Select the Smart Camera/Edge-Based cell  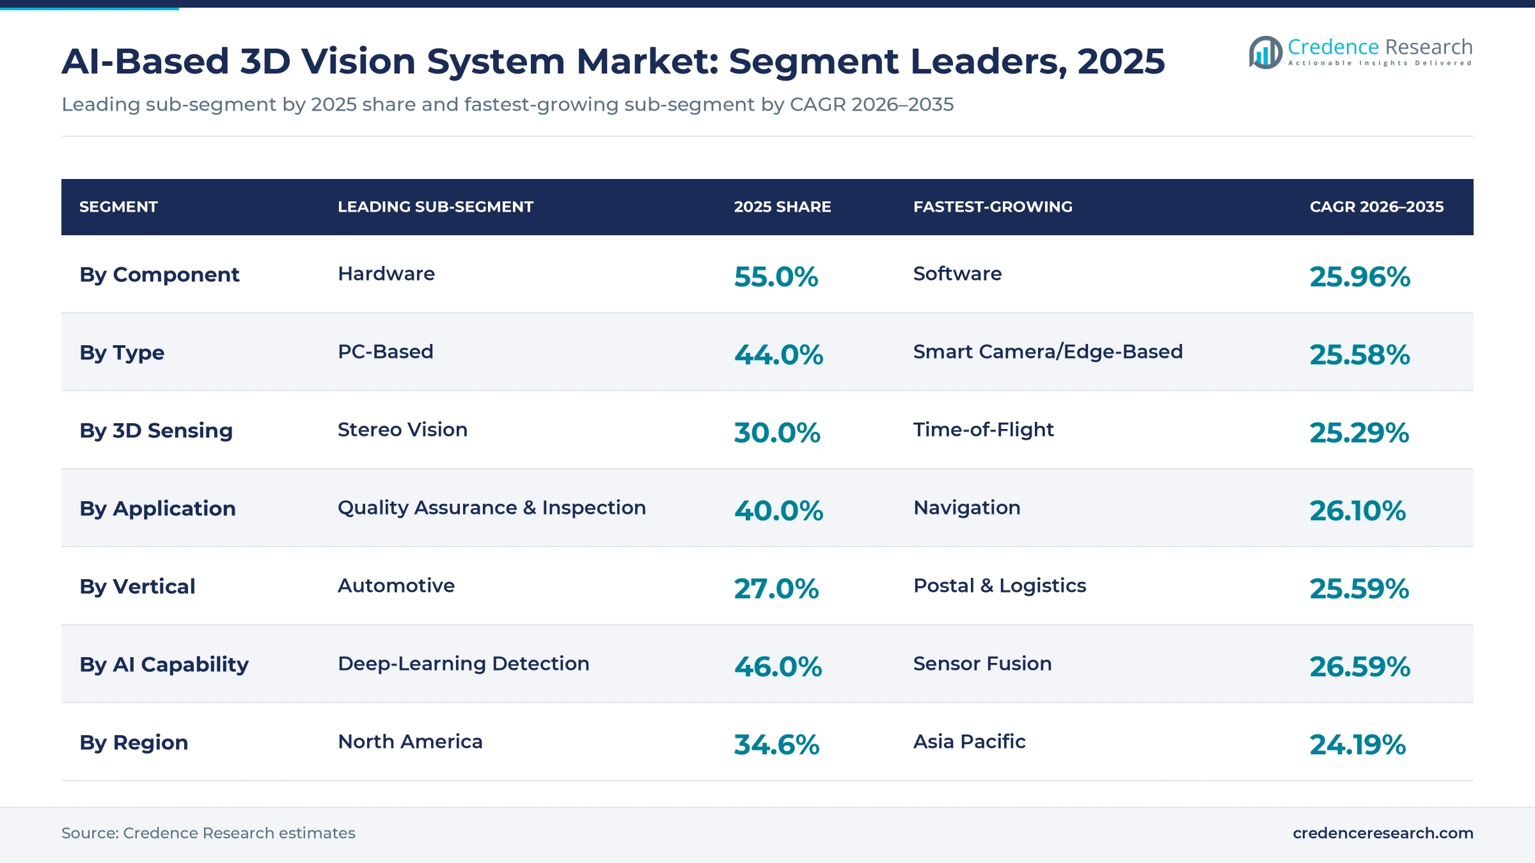pyautogui.click(x=1048, y=352)
